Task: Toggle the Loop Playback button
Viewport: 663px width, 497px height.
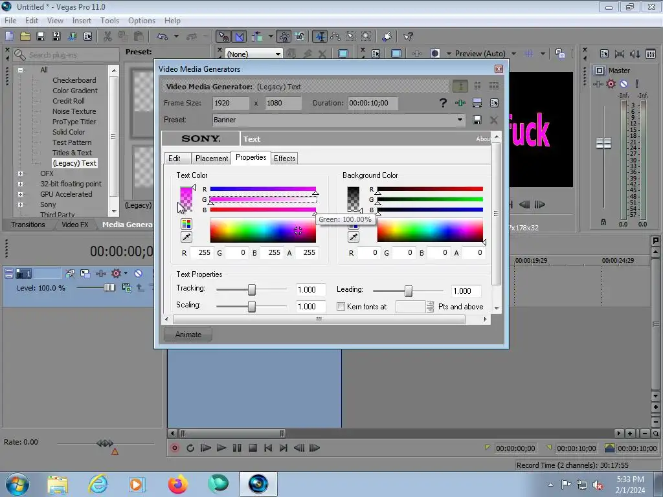Action: pyautogui.click(x=190, y=448)
